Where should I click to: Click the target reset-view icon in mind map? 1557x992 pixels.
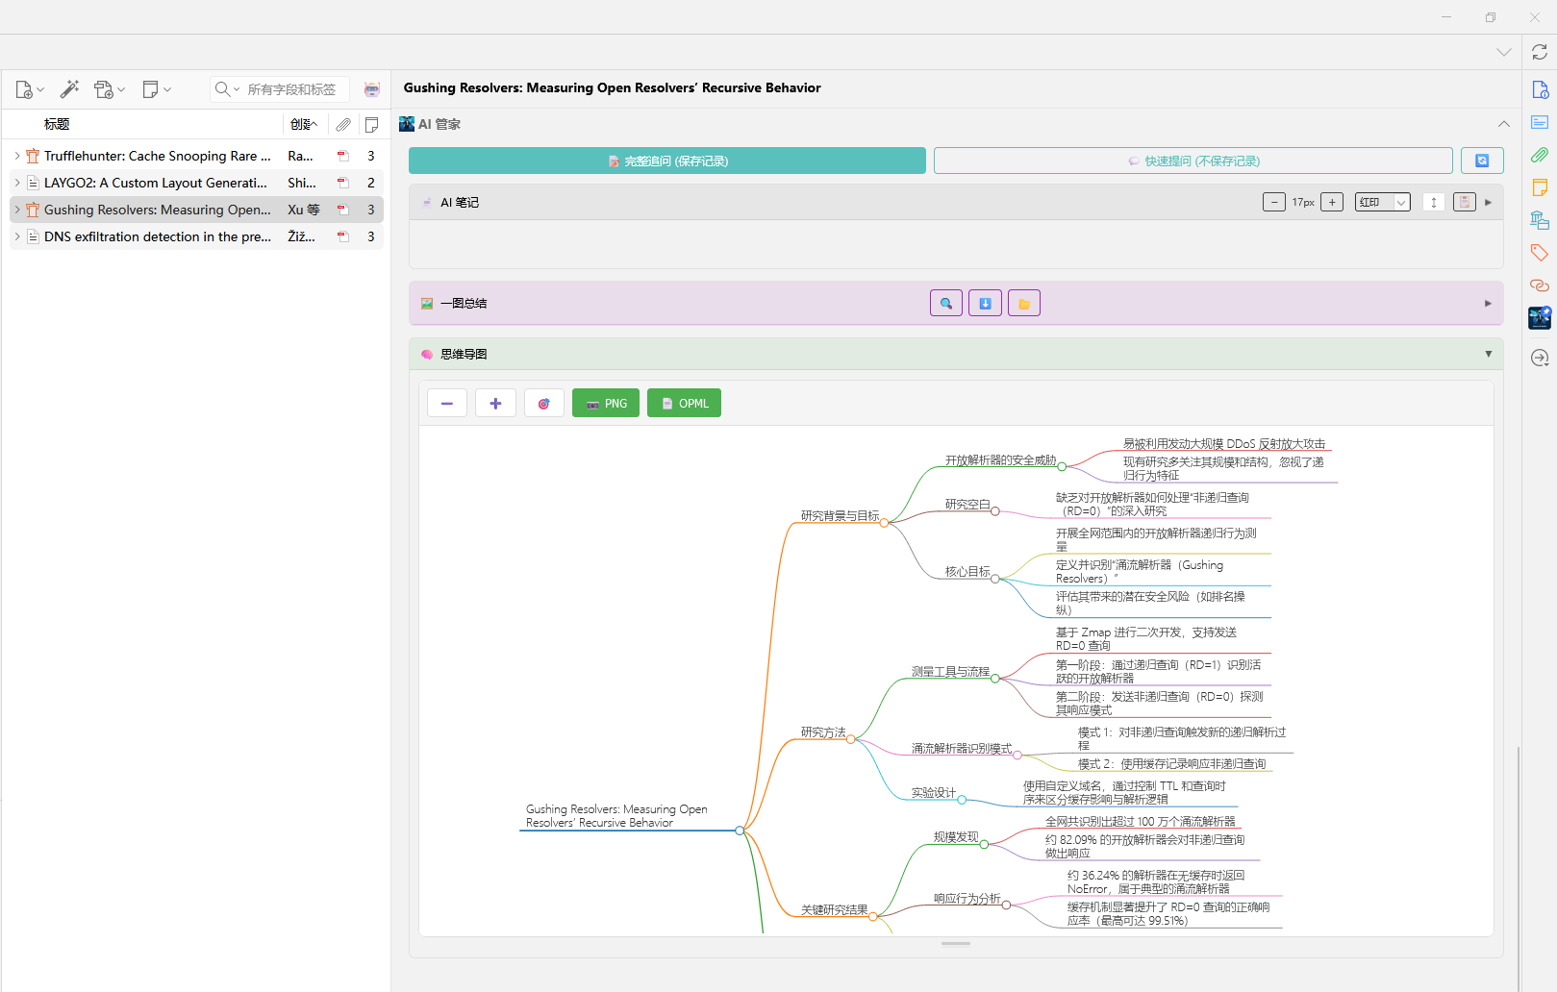click(543, 404)
